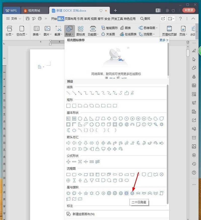Select the crescent moon shape
This screenshot has width=201, height=220.
(68, 130)
